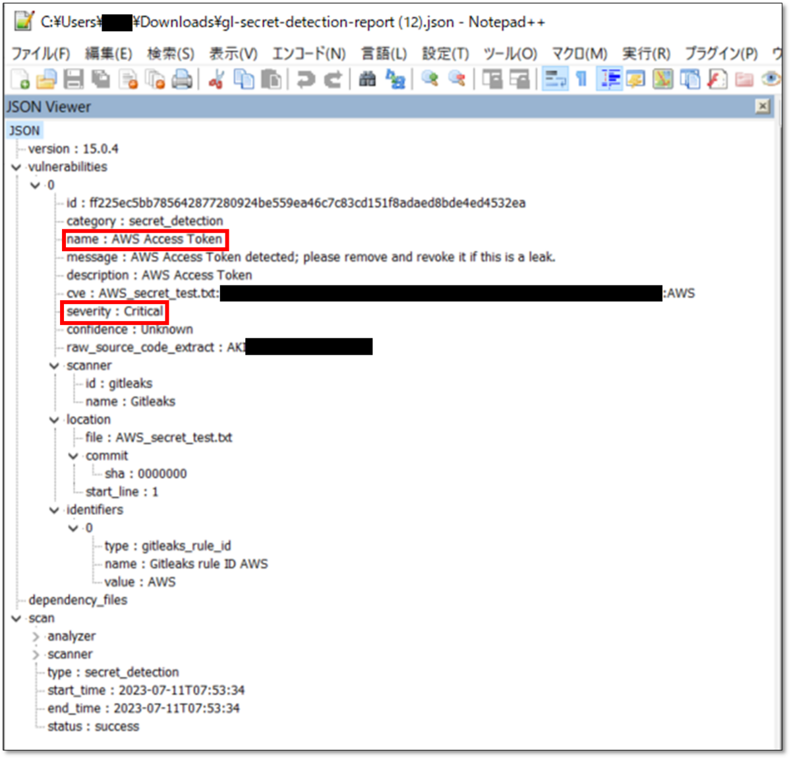This screenshot has height=759, width=791.
Task: Click the Undo arrow icon
Action: [x=305, y=80]
